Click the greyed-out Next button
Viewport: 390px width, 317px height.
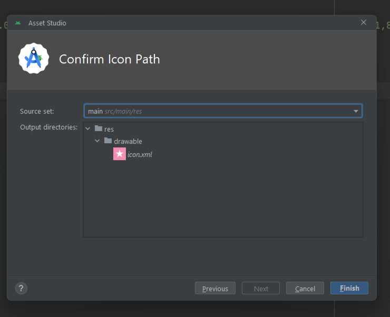coord(261,288)
